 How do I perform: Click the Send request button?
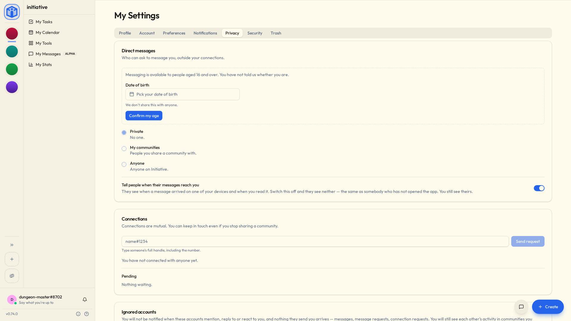[528, 241]
